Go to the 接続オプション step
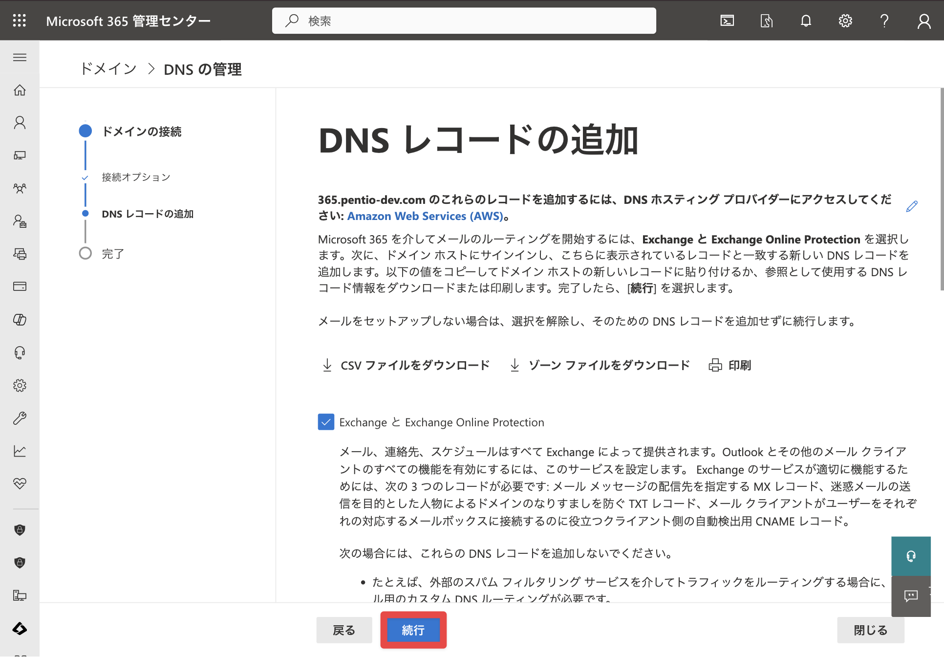This screenshot has width=944, height=658. click(136, 177)
